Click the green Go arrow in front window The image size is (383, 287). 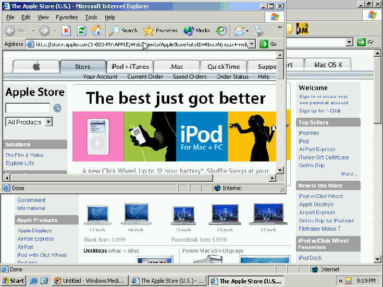[x=264, y=44]
